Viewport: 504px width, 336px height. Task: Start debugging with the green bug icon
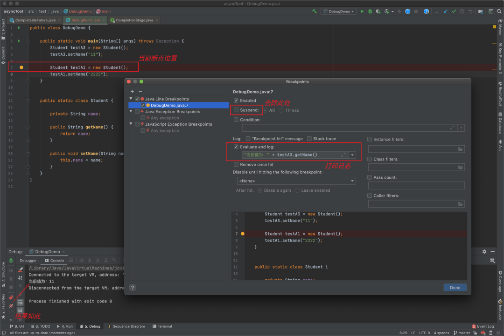pyautogui.click(x=370, y=11)
